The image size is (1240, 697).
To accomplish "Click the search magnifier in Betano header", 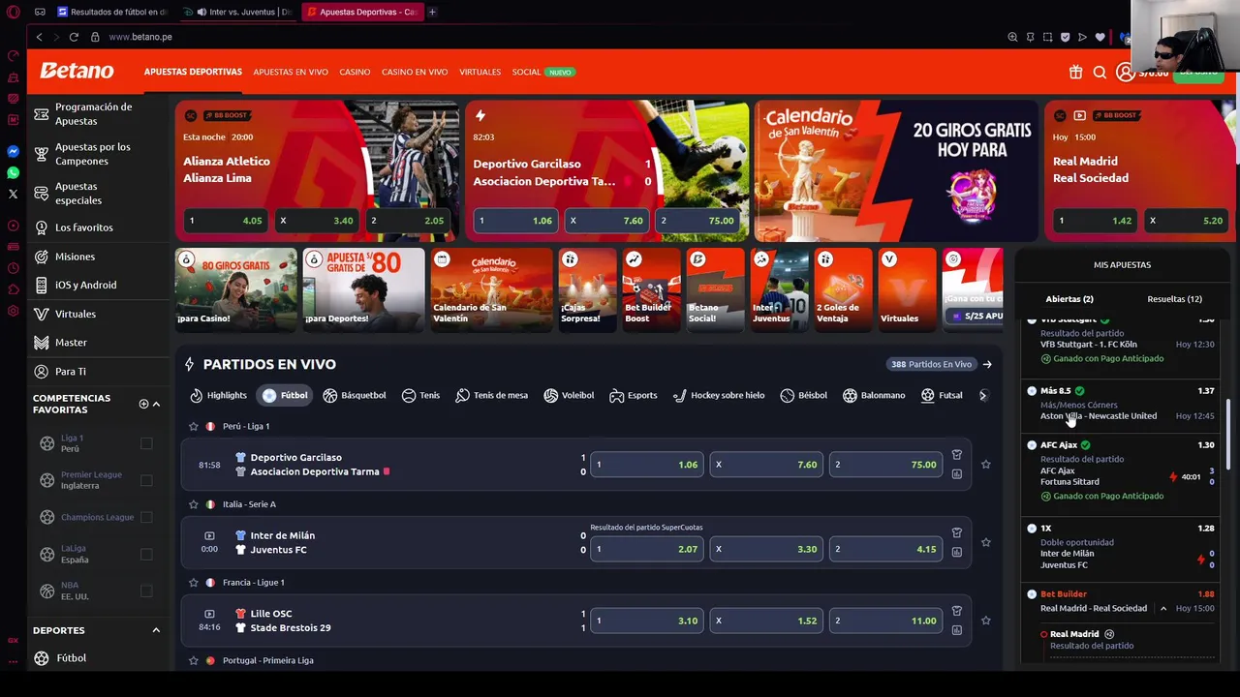I will 1100,72.
